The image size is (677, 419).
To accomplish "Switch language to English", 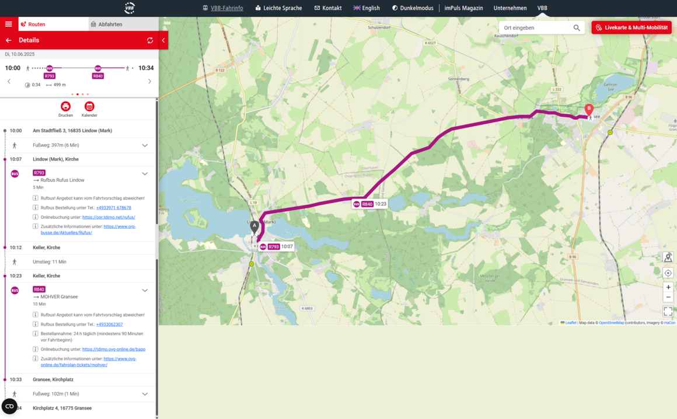I will point(367,8).
